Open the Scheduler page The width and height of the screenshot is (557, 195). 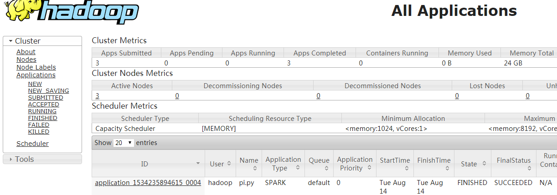click(x=32, y=144)
